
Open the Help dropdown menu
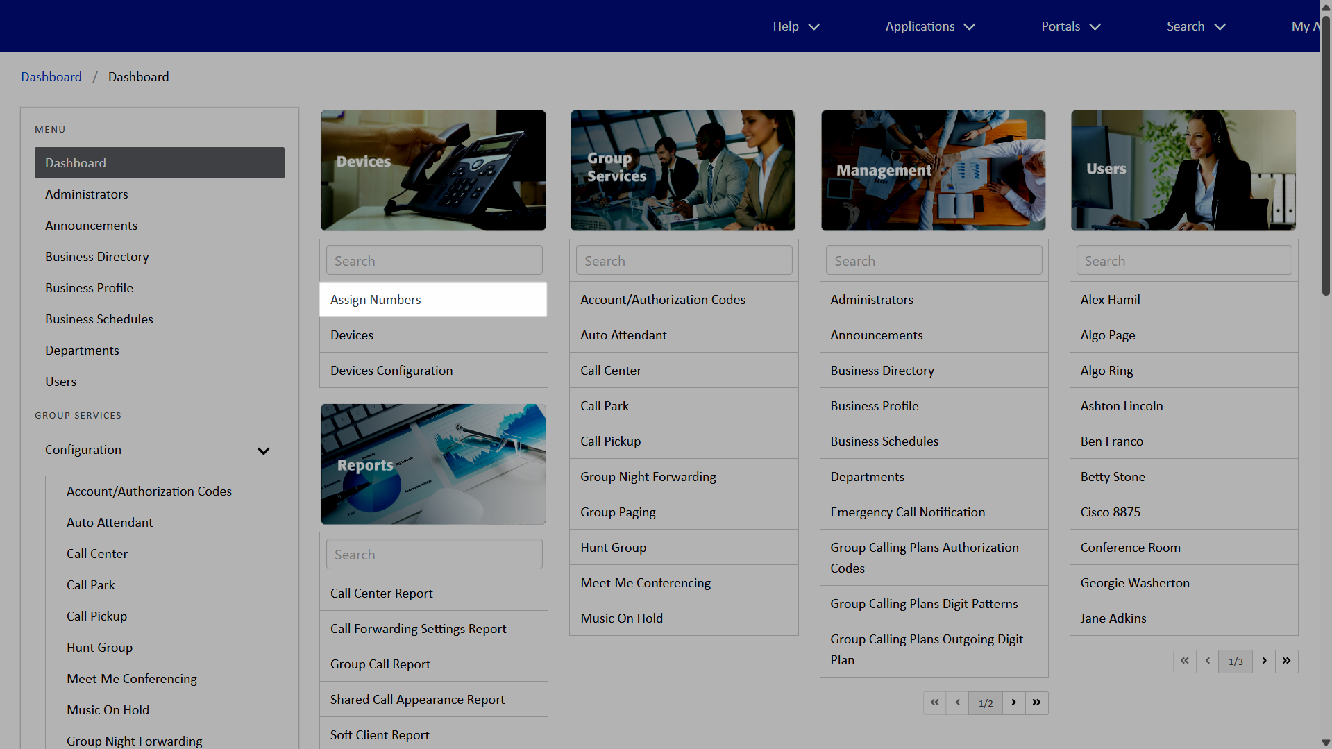pos(795,26)
